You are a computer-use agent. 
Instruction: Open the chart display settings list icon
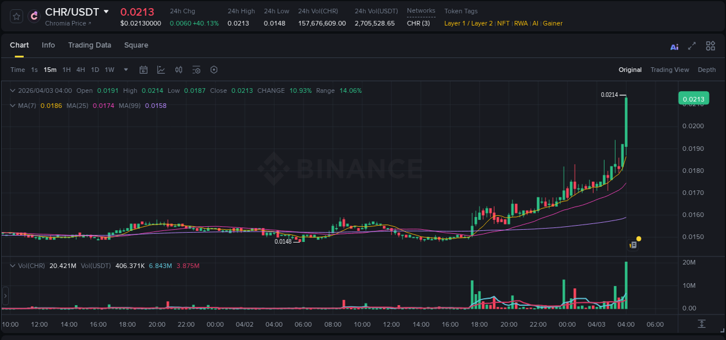coord(196,70)
